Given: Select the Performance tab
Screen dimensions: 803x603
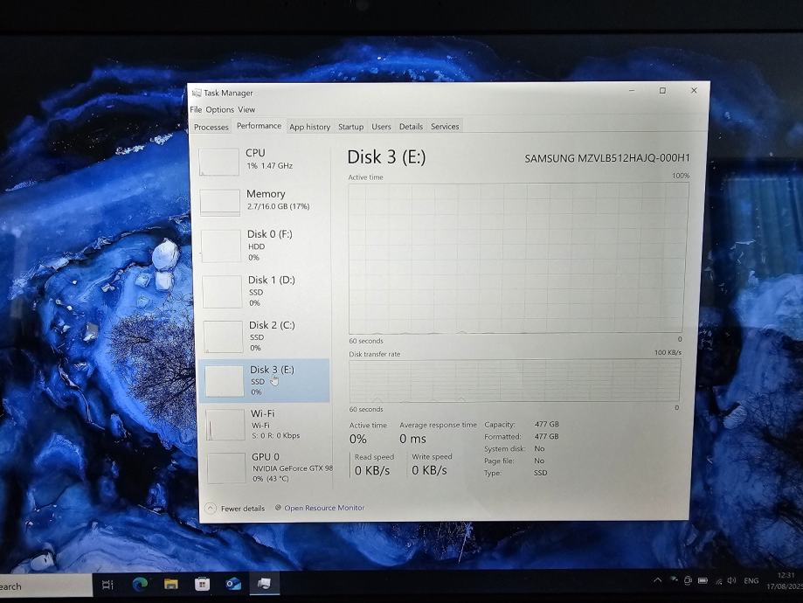Looking at the screenshot, I should click(259, 126).
